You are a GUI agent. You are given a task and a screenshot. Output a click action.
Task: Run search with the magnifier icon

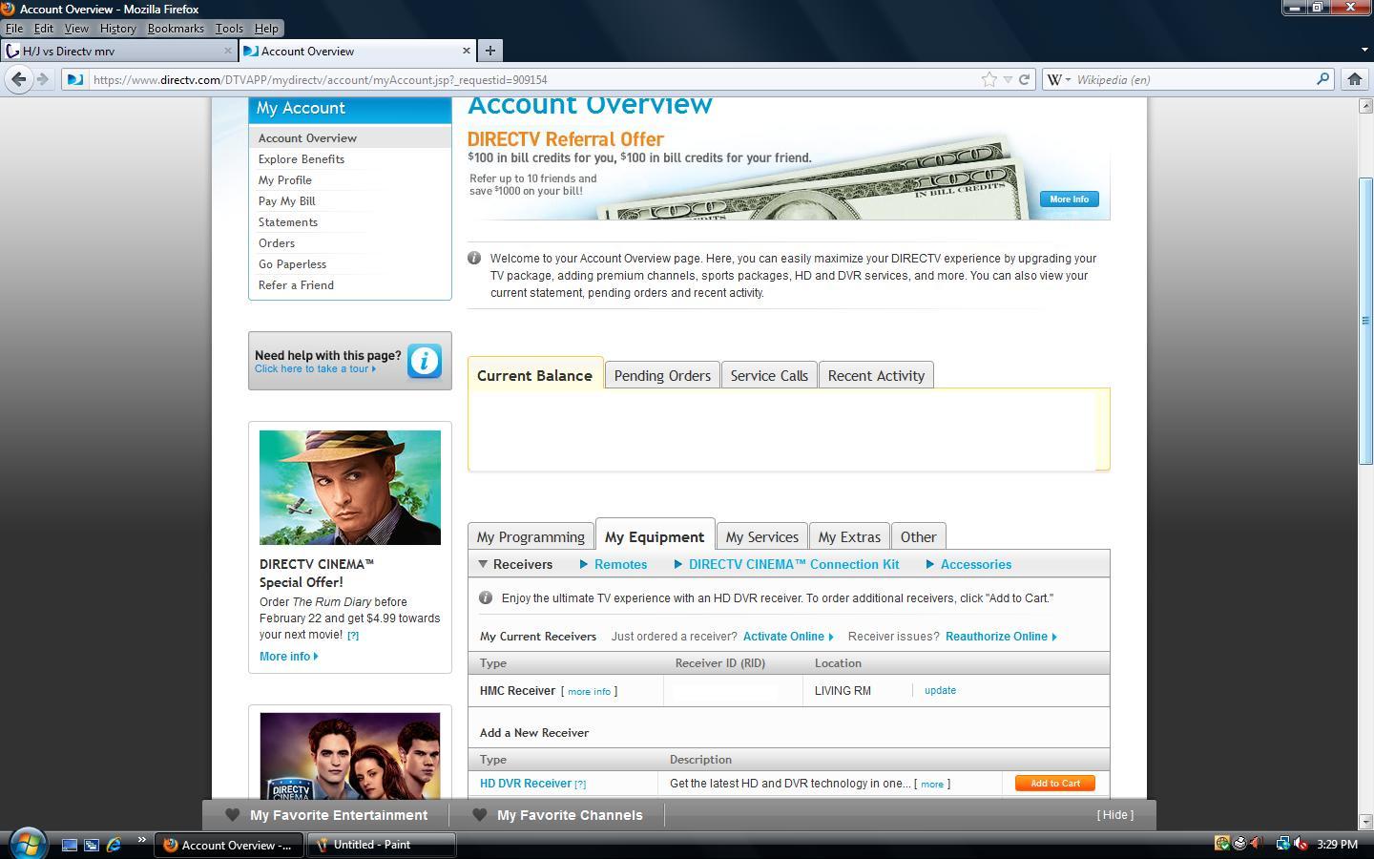(x=1322, y=79)
